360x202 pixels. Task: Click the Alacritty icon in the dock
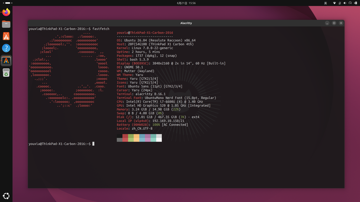click(x=6, y=60)
